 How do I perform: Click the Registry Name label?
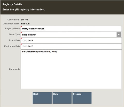click(x=13, y=29)
